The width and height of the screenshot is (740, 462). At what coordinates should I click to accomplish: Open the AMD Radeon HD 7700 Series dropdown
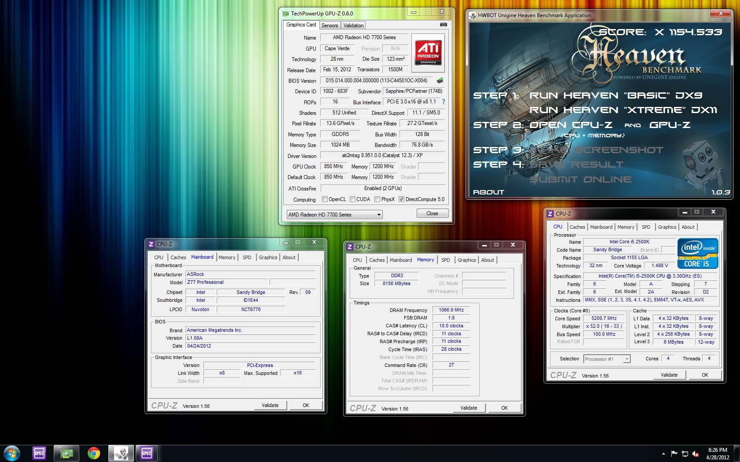334,215
